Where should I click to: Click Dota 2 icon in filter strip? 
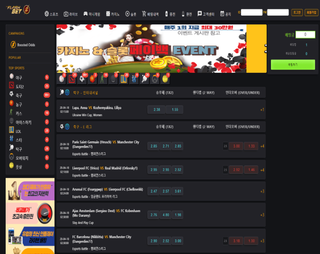[x=72, y=79]
